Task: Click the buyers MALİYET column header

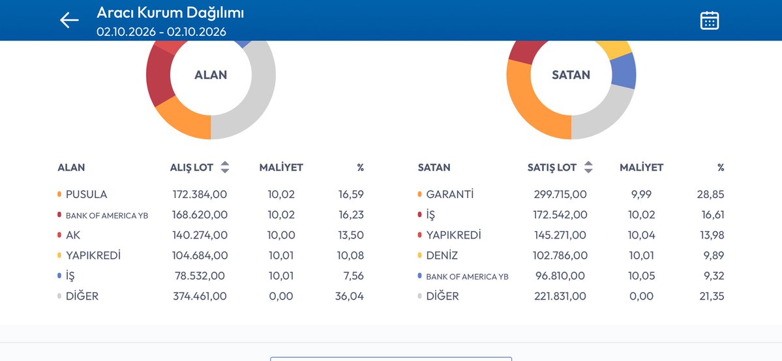Action: tap(281, 167)
